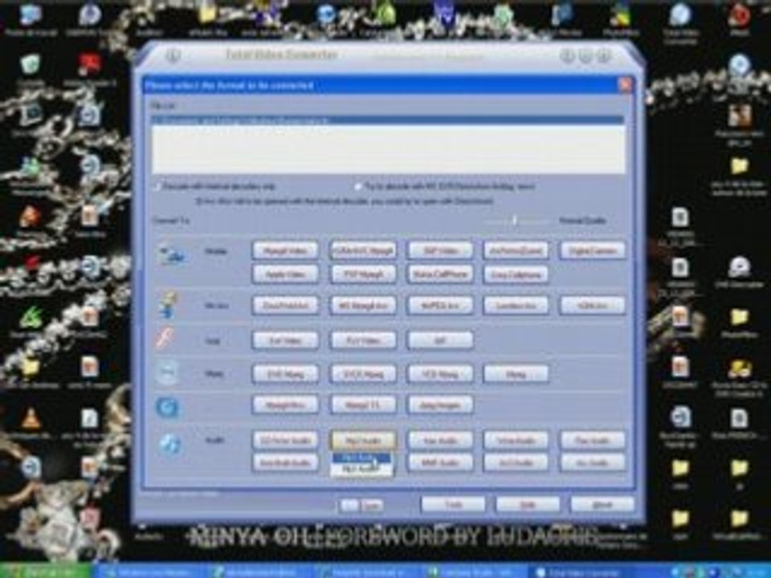Open the Windows Start button

46,572
